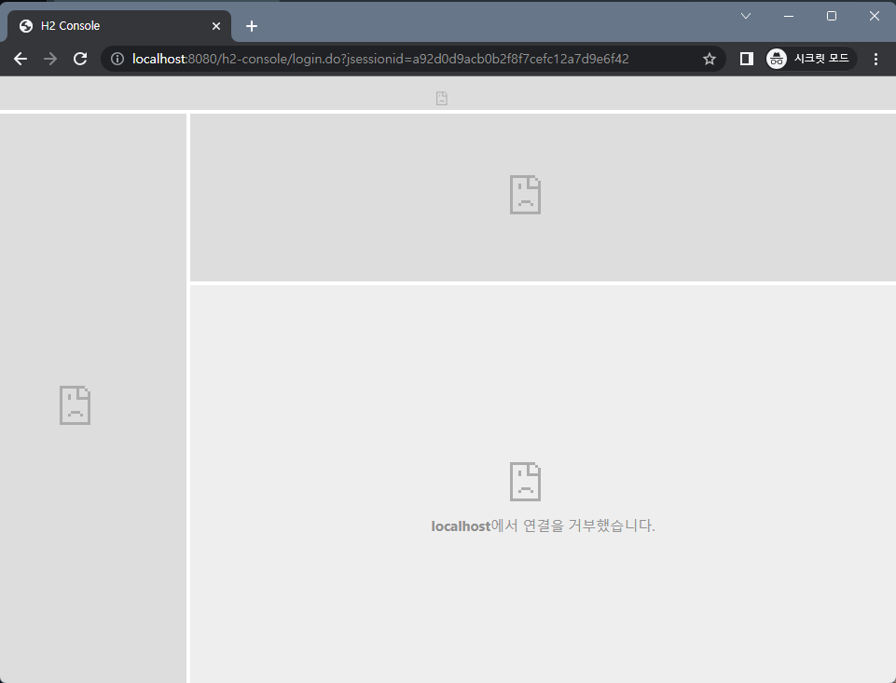896x683 pixels.
Task: Open the side panel icon
Action: [x=746, y=59]
